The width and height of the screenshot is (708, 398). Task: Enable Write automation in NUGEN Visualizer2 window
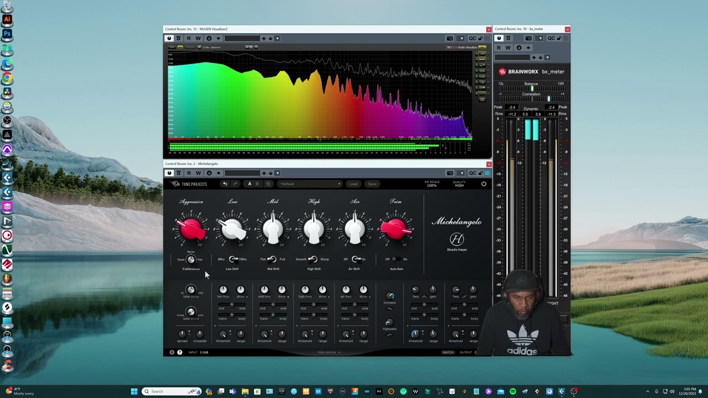pos(198,38)
